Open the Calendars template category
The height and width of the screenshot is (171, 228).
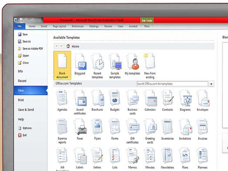pyautogui.click(x=150, y=101)
